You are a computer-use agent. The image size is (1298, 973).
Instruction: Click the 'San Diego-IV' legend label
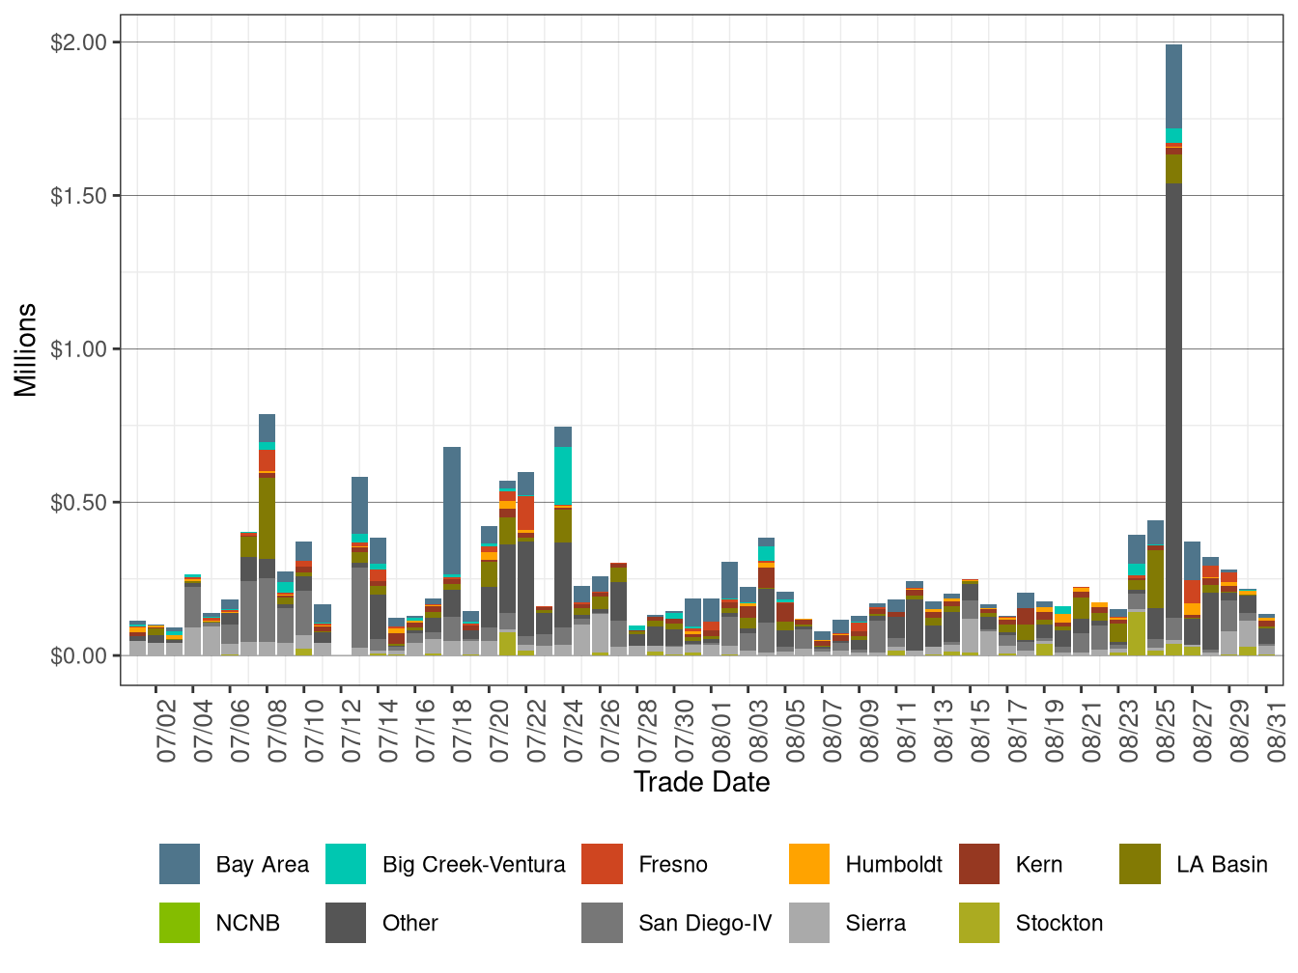click(x=705, y=924)
